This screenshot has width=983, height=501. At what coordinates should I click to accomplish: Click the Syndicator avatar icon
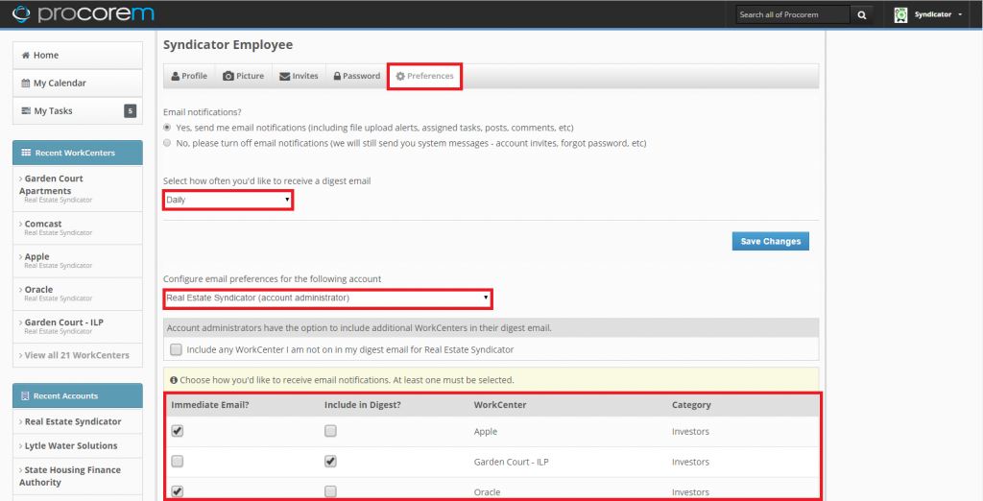(x=900, y=14)
